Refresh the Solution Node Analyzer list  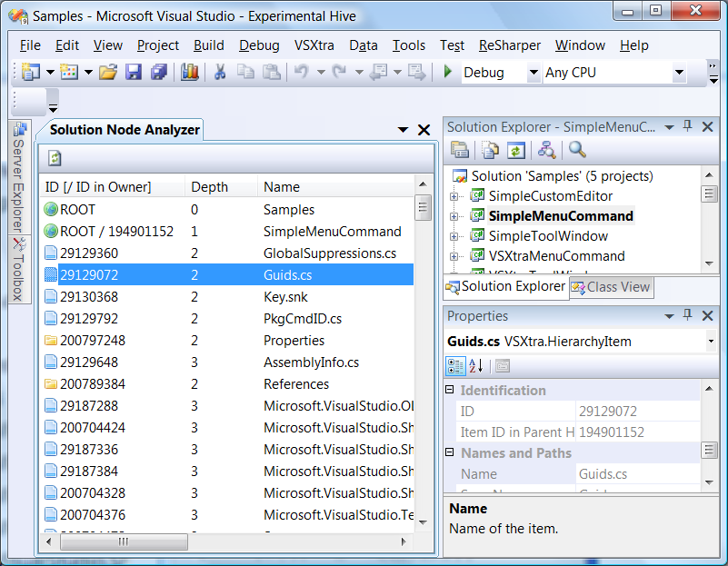coord(55,158)
